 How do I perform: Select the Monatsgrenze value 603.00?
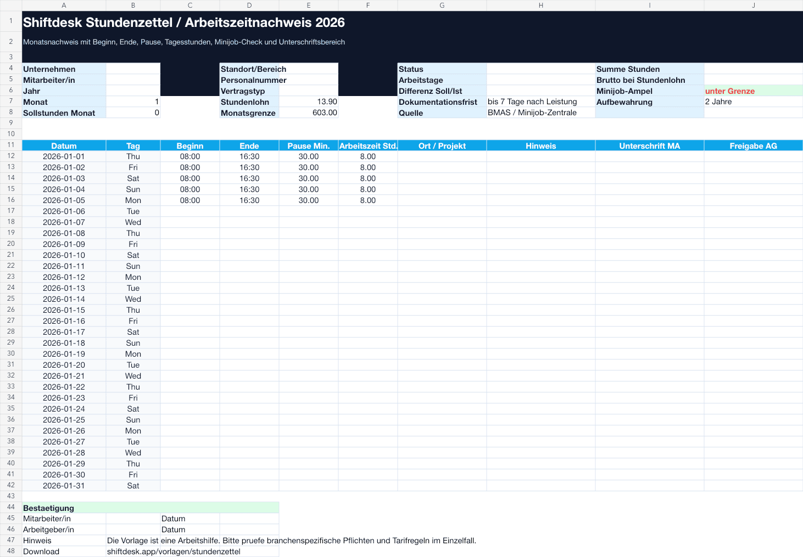coord(309,112)
